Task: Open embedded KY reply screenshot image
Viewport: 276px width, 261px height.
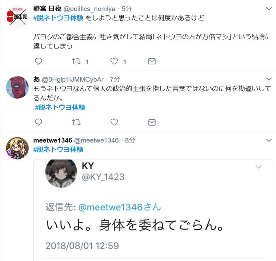Action: pyautogui.click(x=153, y=210)
